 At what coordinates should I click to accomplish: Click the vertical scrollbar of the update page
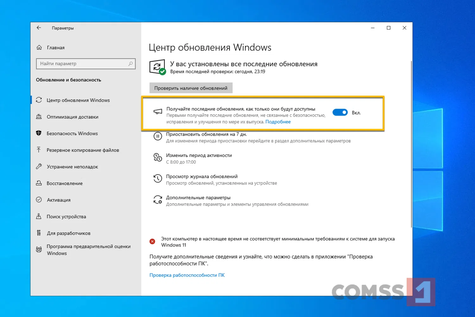[411, 144]
